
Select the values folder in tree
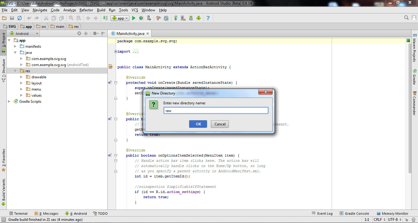coord(36,95)
